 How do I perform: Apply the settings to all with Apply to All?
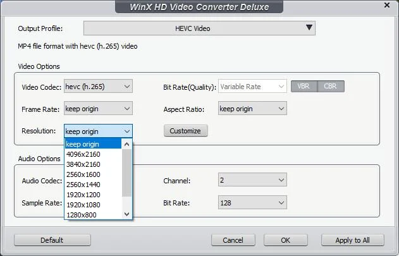pyautogui.click(x=353, y=240)
